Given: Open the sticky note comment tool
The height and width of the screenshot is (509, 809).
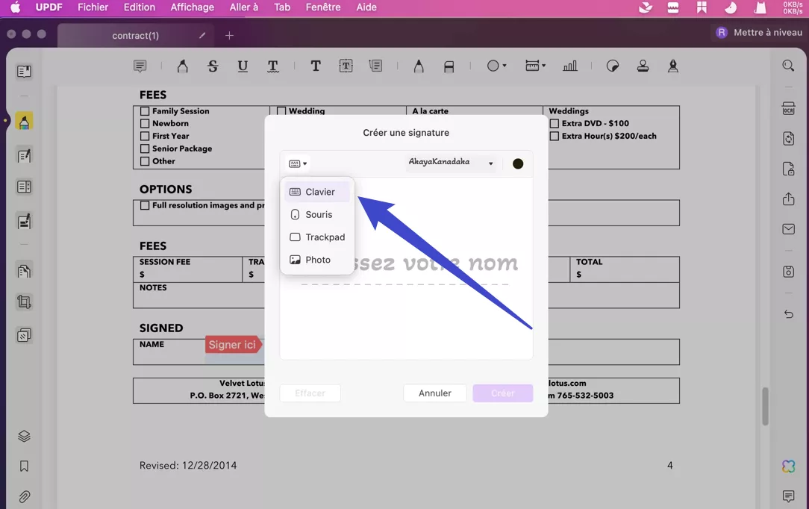Looking at the screenshot, I should tap(140, 66).
